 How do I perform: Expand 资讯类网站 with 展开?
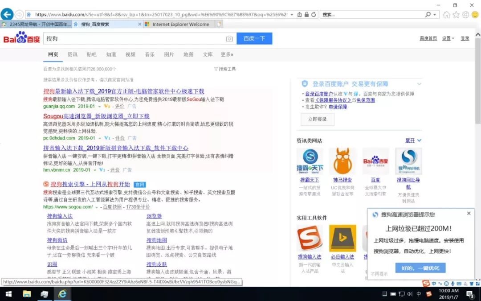click(413, 140)
